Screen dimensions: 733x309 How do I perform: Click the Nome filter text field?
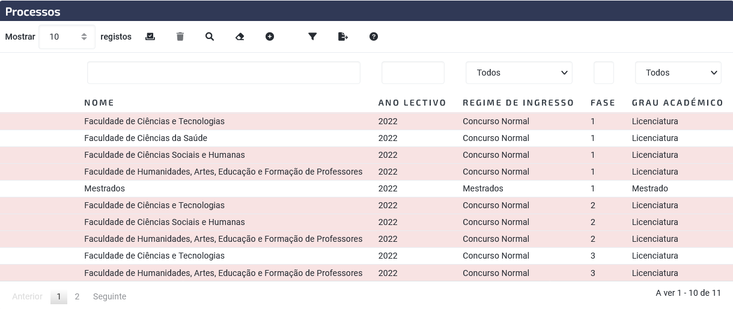coord(224,73)
